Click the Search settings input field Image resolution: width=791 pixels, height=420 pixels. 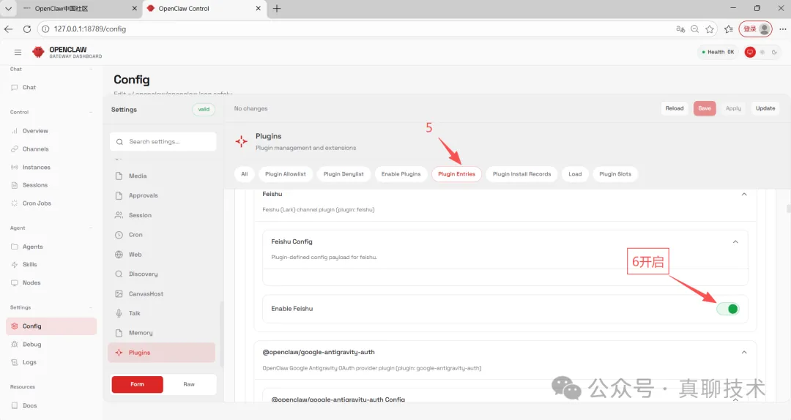(x=163, y=142)
